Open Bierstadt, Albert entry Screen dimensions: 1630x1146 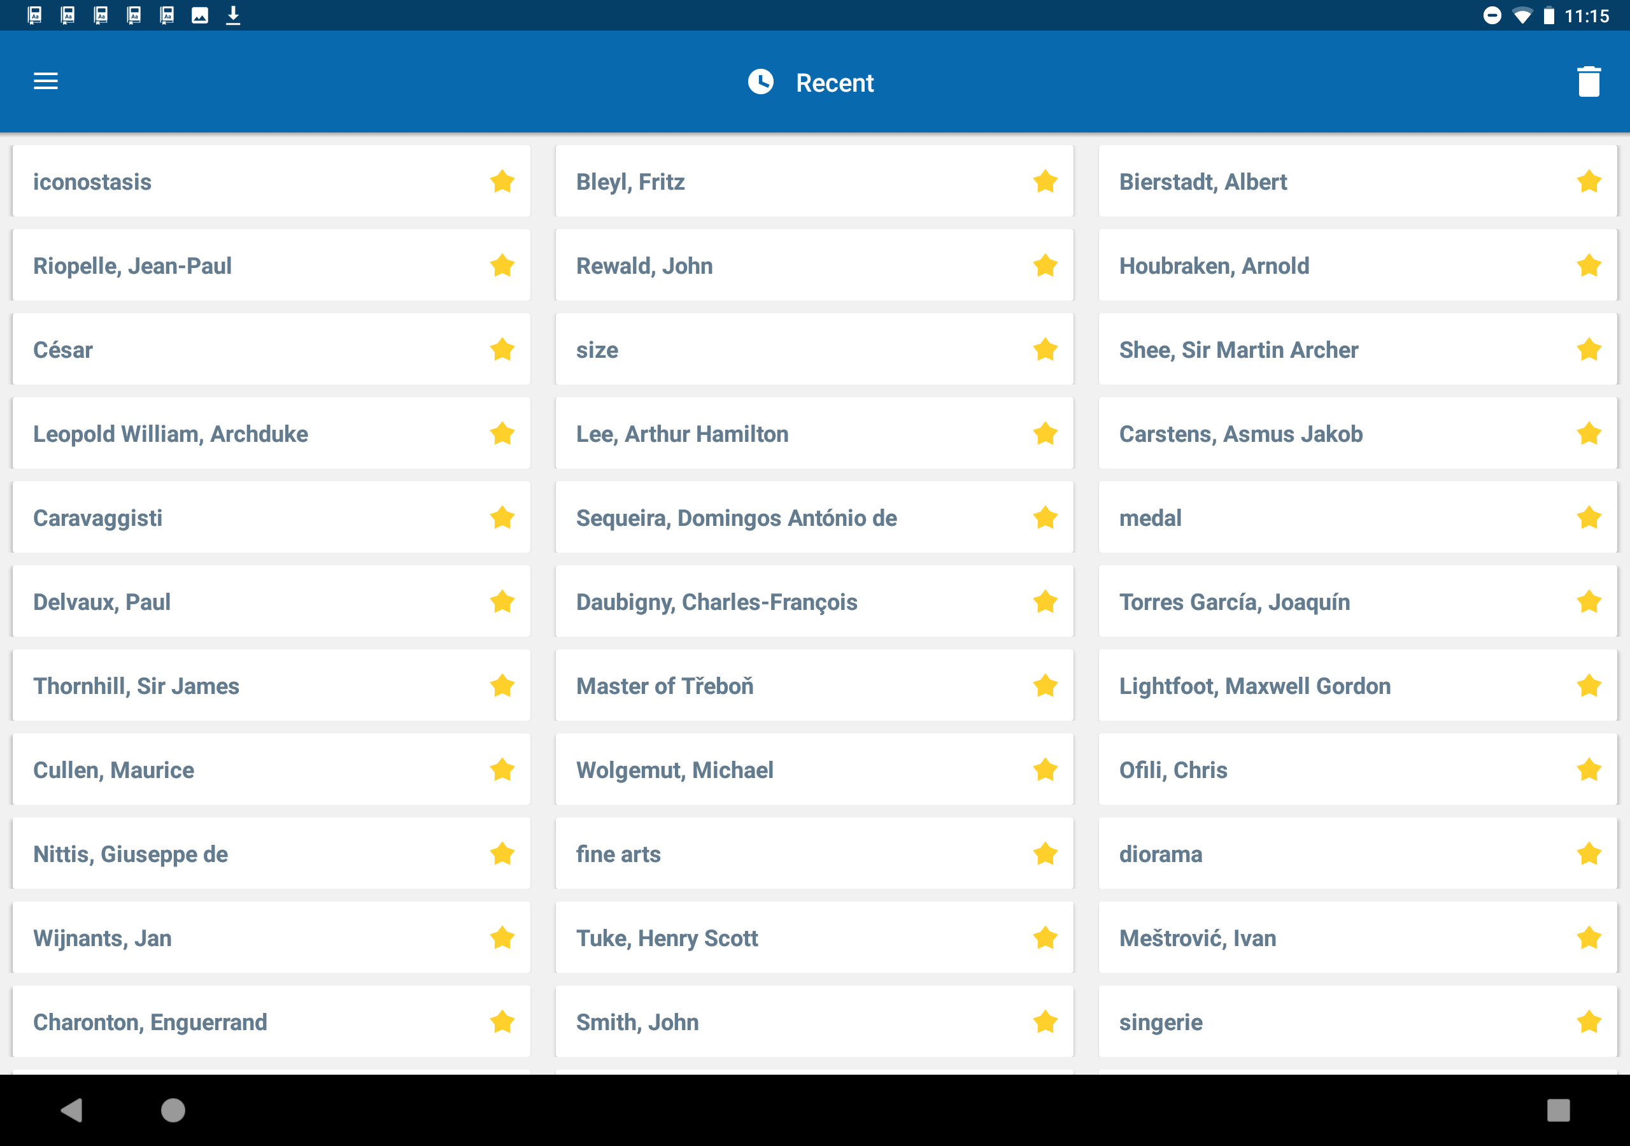click(x=1357, y=182)
